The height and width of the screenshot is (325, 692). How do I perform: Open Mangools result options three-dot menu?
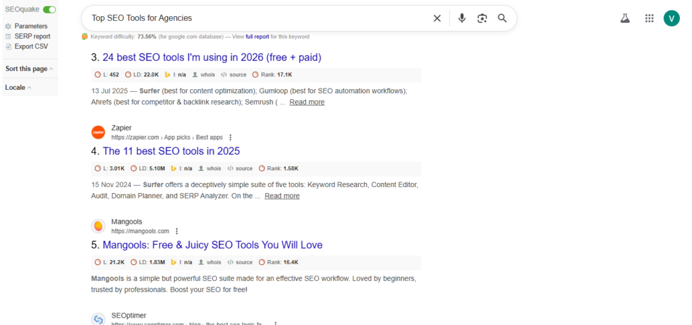pos(176,231)
